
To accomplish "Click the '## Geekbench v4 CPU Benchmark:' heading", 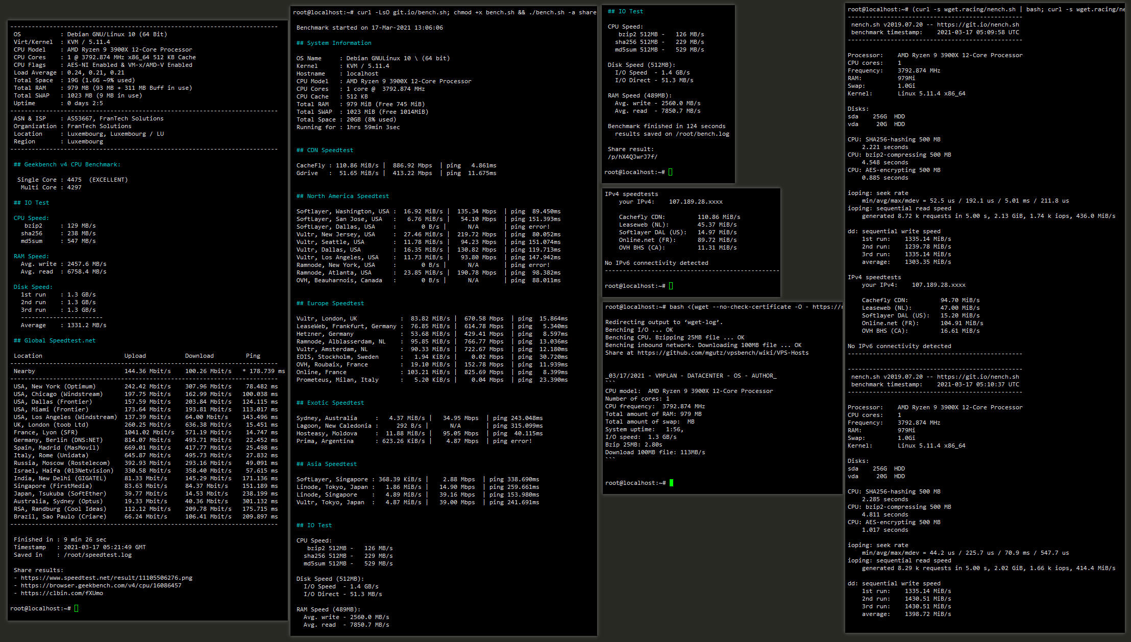I will click(x=67, y=164).
